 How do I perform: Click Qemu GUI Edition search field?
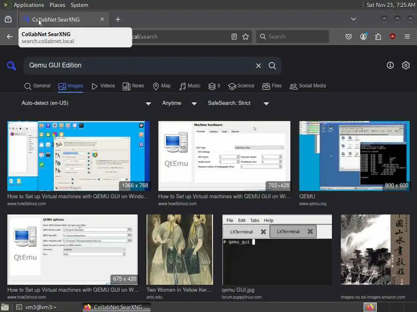140,65
